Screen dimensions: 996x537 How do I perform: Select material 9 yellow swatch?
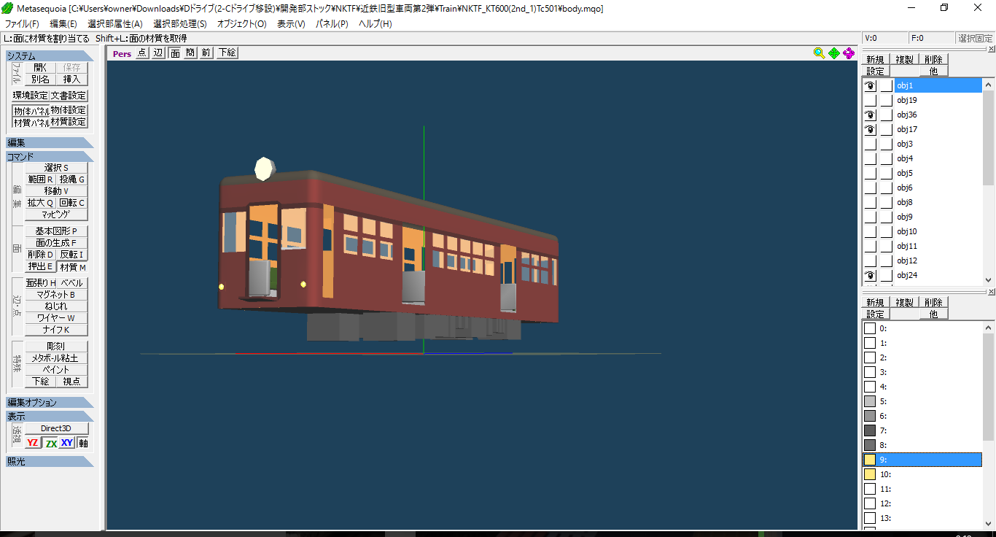coord(869,460)
